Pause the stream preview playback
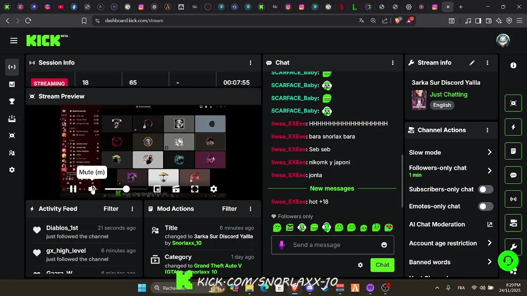The image size is (527, 296). pyautogui.click(x=73, y=189)
